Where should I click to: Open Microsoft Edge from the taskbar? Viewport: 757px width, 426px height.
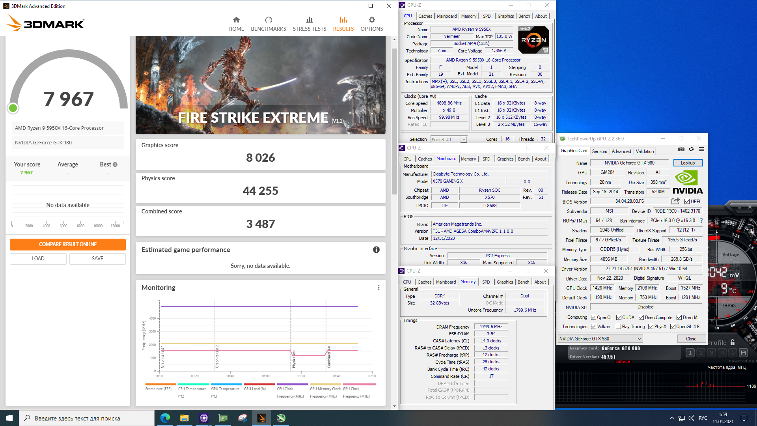165,418
